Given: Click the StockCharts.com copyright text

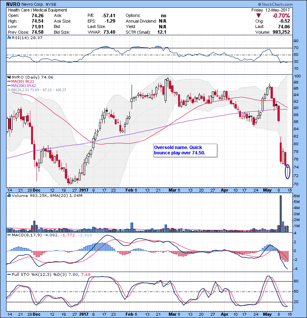Looking at the screenshot, I should pos(275,4).
